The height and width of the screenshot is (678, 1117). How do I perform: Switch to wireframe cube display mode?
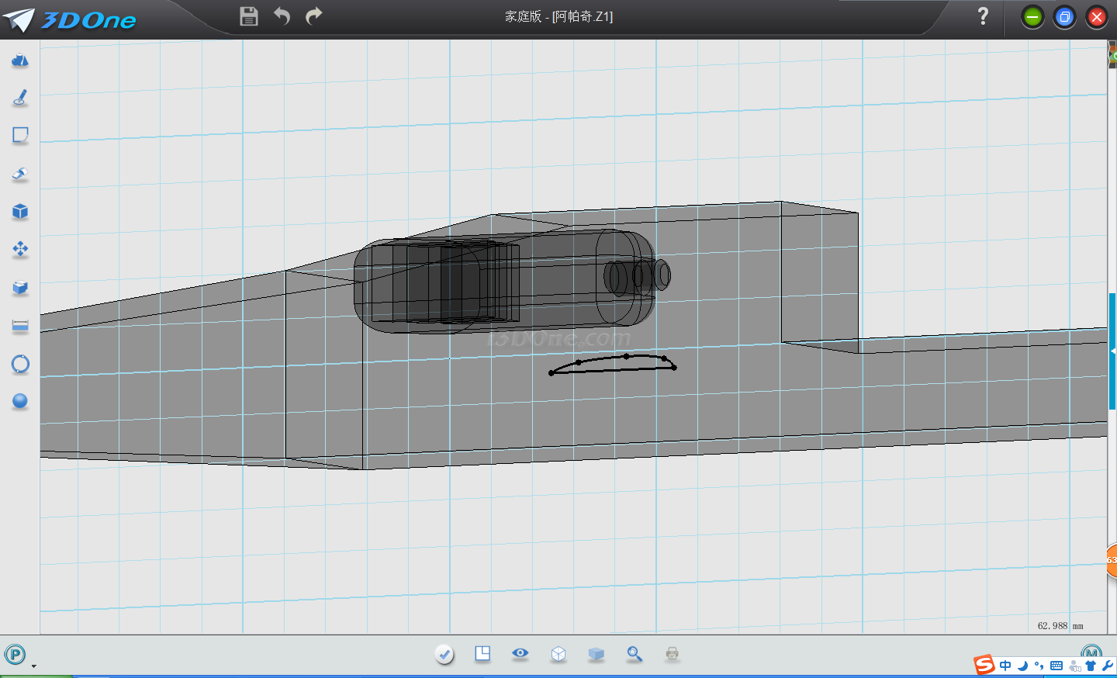click(x=558, y=654)
